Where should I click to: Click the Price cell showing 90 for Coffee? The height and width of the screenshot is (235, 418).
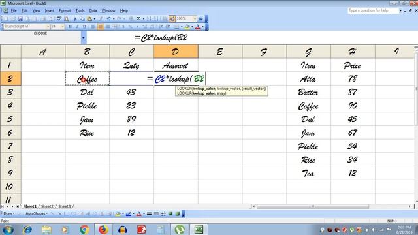[353, 106]
